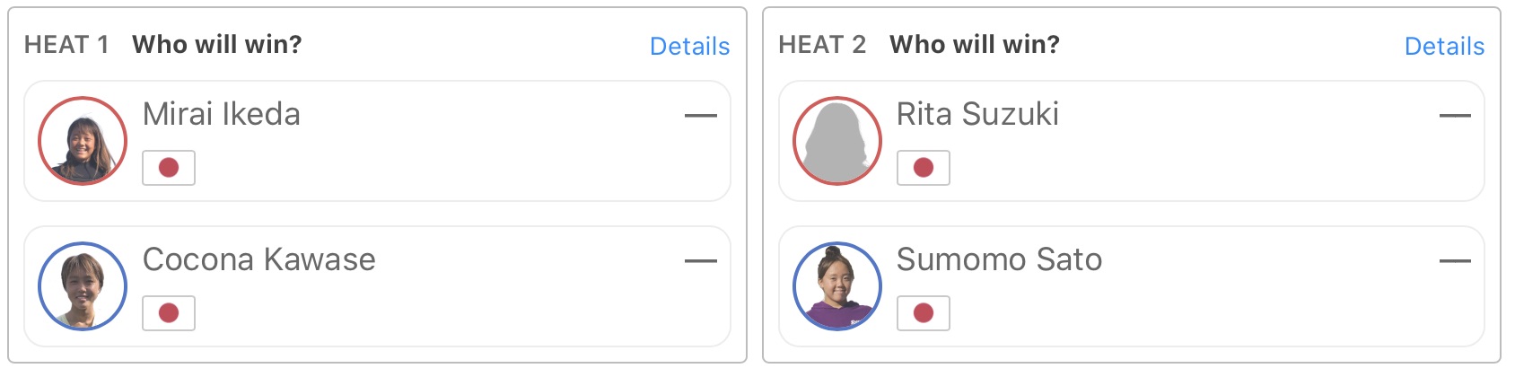The height and width of the screenshot is (377, 1515).
Task: Click the Japan flag under Cocona Kawase
Action: coord(169,313)
